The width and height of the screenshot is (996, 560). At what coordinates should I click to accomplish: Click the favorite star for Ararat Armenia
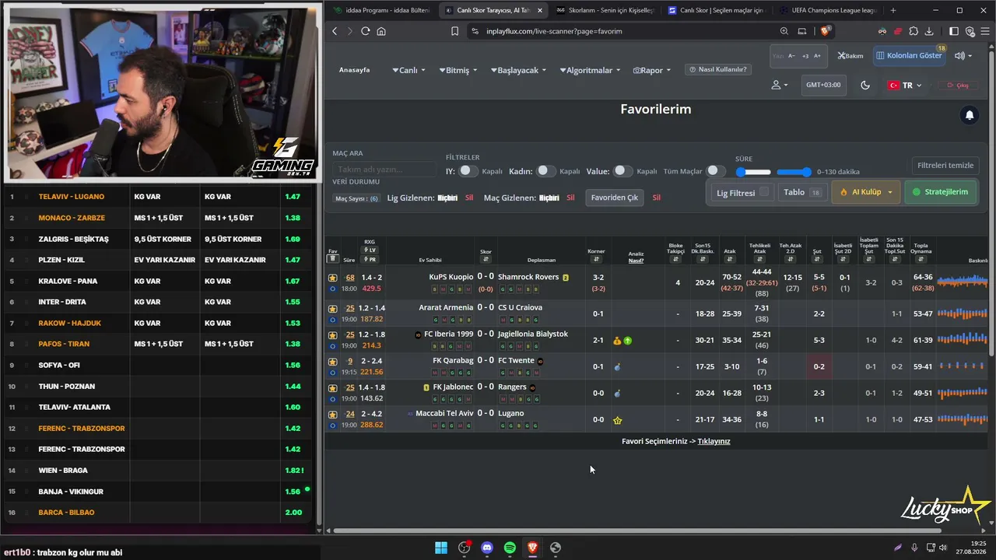pyautogui.click(x=333, y=309)
